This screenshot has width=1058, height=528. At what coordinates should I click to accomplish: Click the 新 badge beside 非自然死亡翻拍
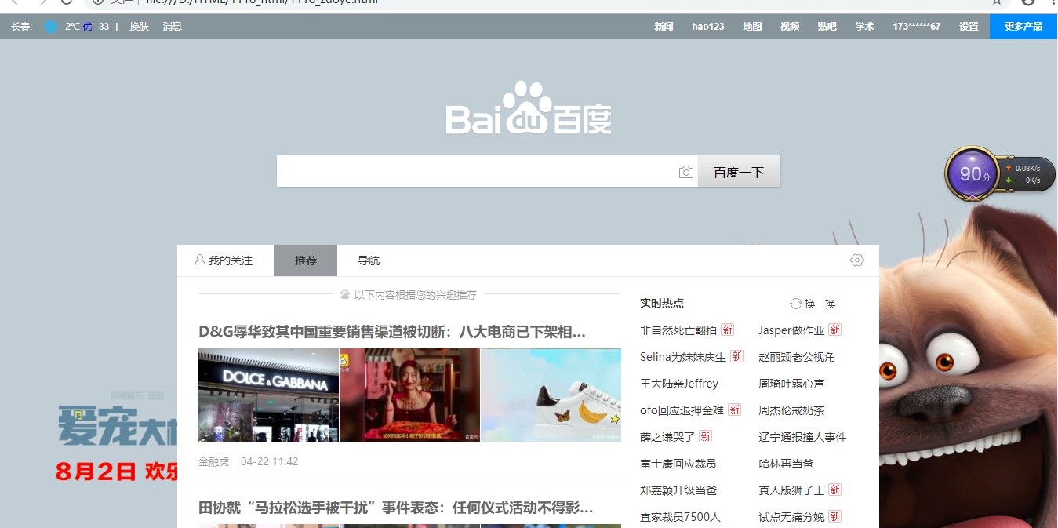pos(727,330)
